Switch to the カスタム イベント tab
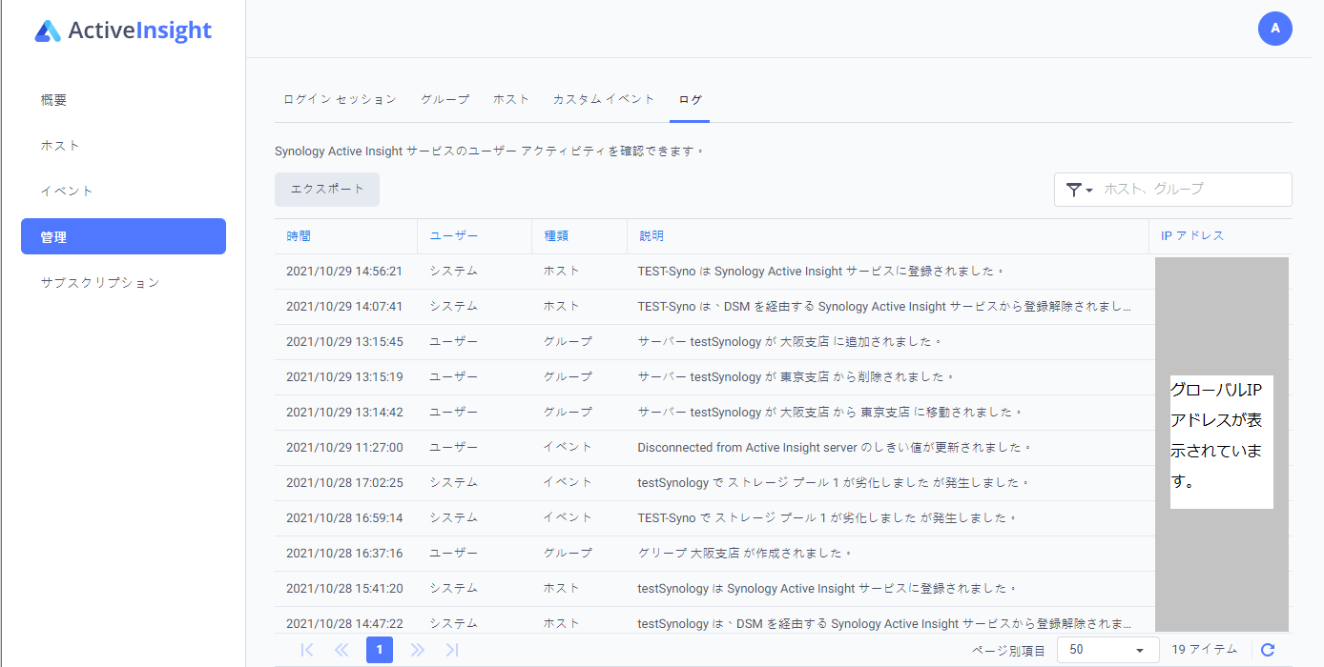This screenshot has width=1324, height=667. pyautogui.click(x=604, y=99)
